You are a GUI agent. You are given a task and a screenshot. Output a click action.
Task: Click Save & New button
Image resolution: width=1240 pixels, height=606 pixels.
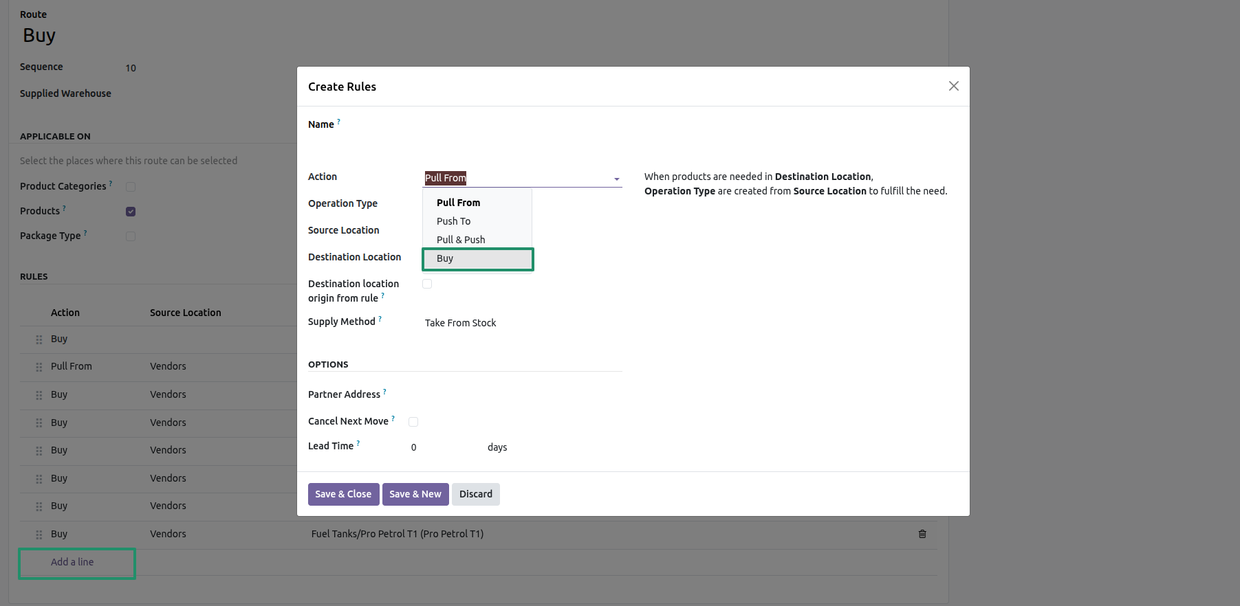click(415, 494)
